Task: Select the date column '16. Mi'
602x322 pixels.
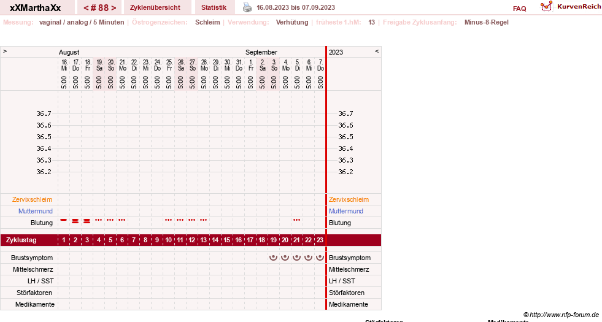Action: point(64,65)
